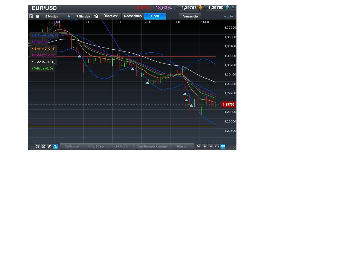
Task: Click the 13,53% percentage value
Action: [x=164, y=8]
